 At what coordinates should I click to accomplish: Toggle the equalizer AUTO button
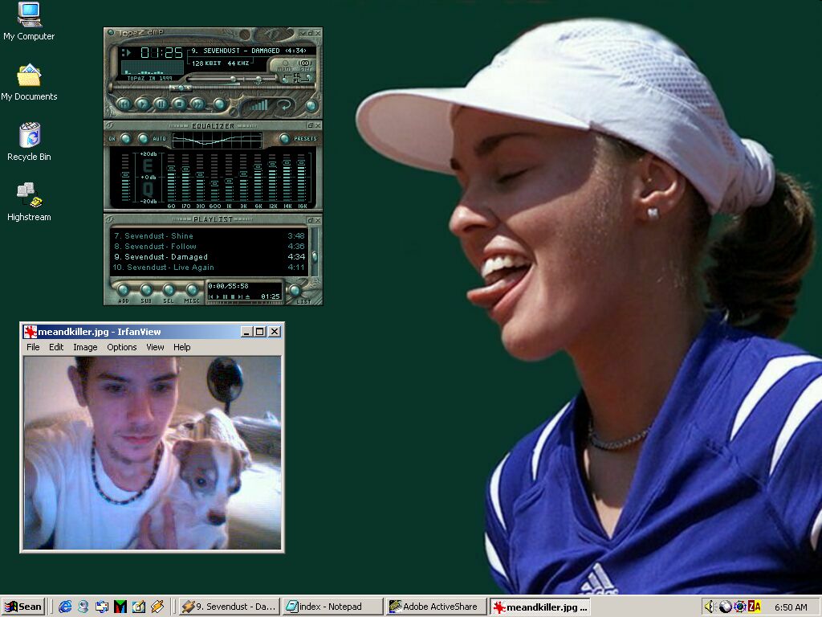(x=143, y=139)
